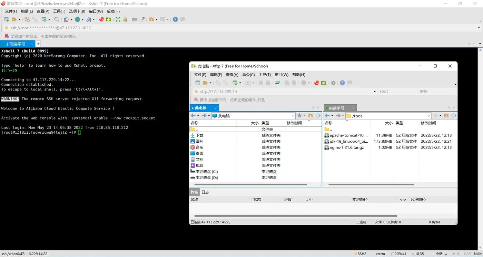This screenshot has height=257, width=483.
Task: Click the Open Session folder icon in Xshell
Action: pyautogui.click(x=14, y=19)
